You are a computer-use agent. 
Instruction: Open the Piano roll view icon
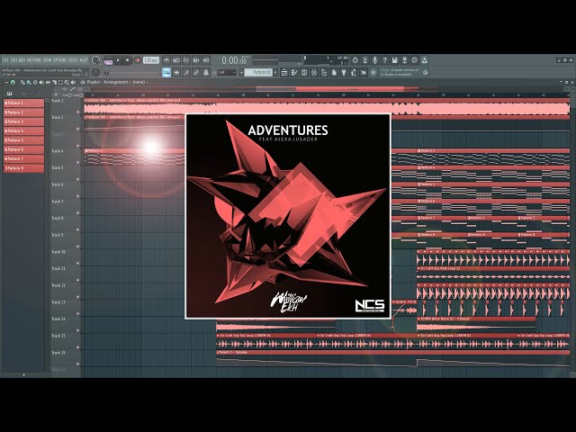(294, 72)
